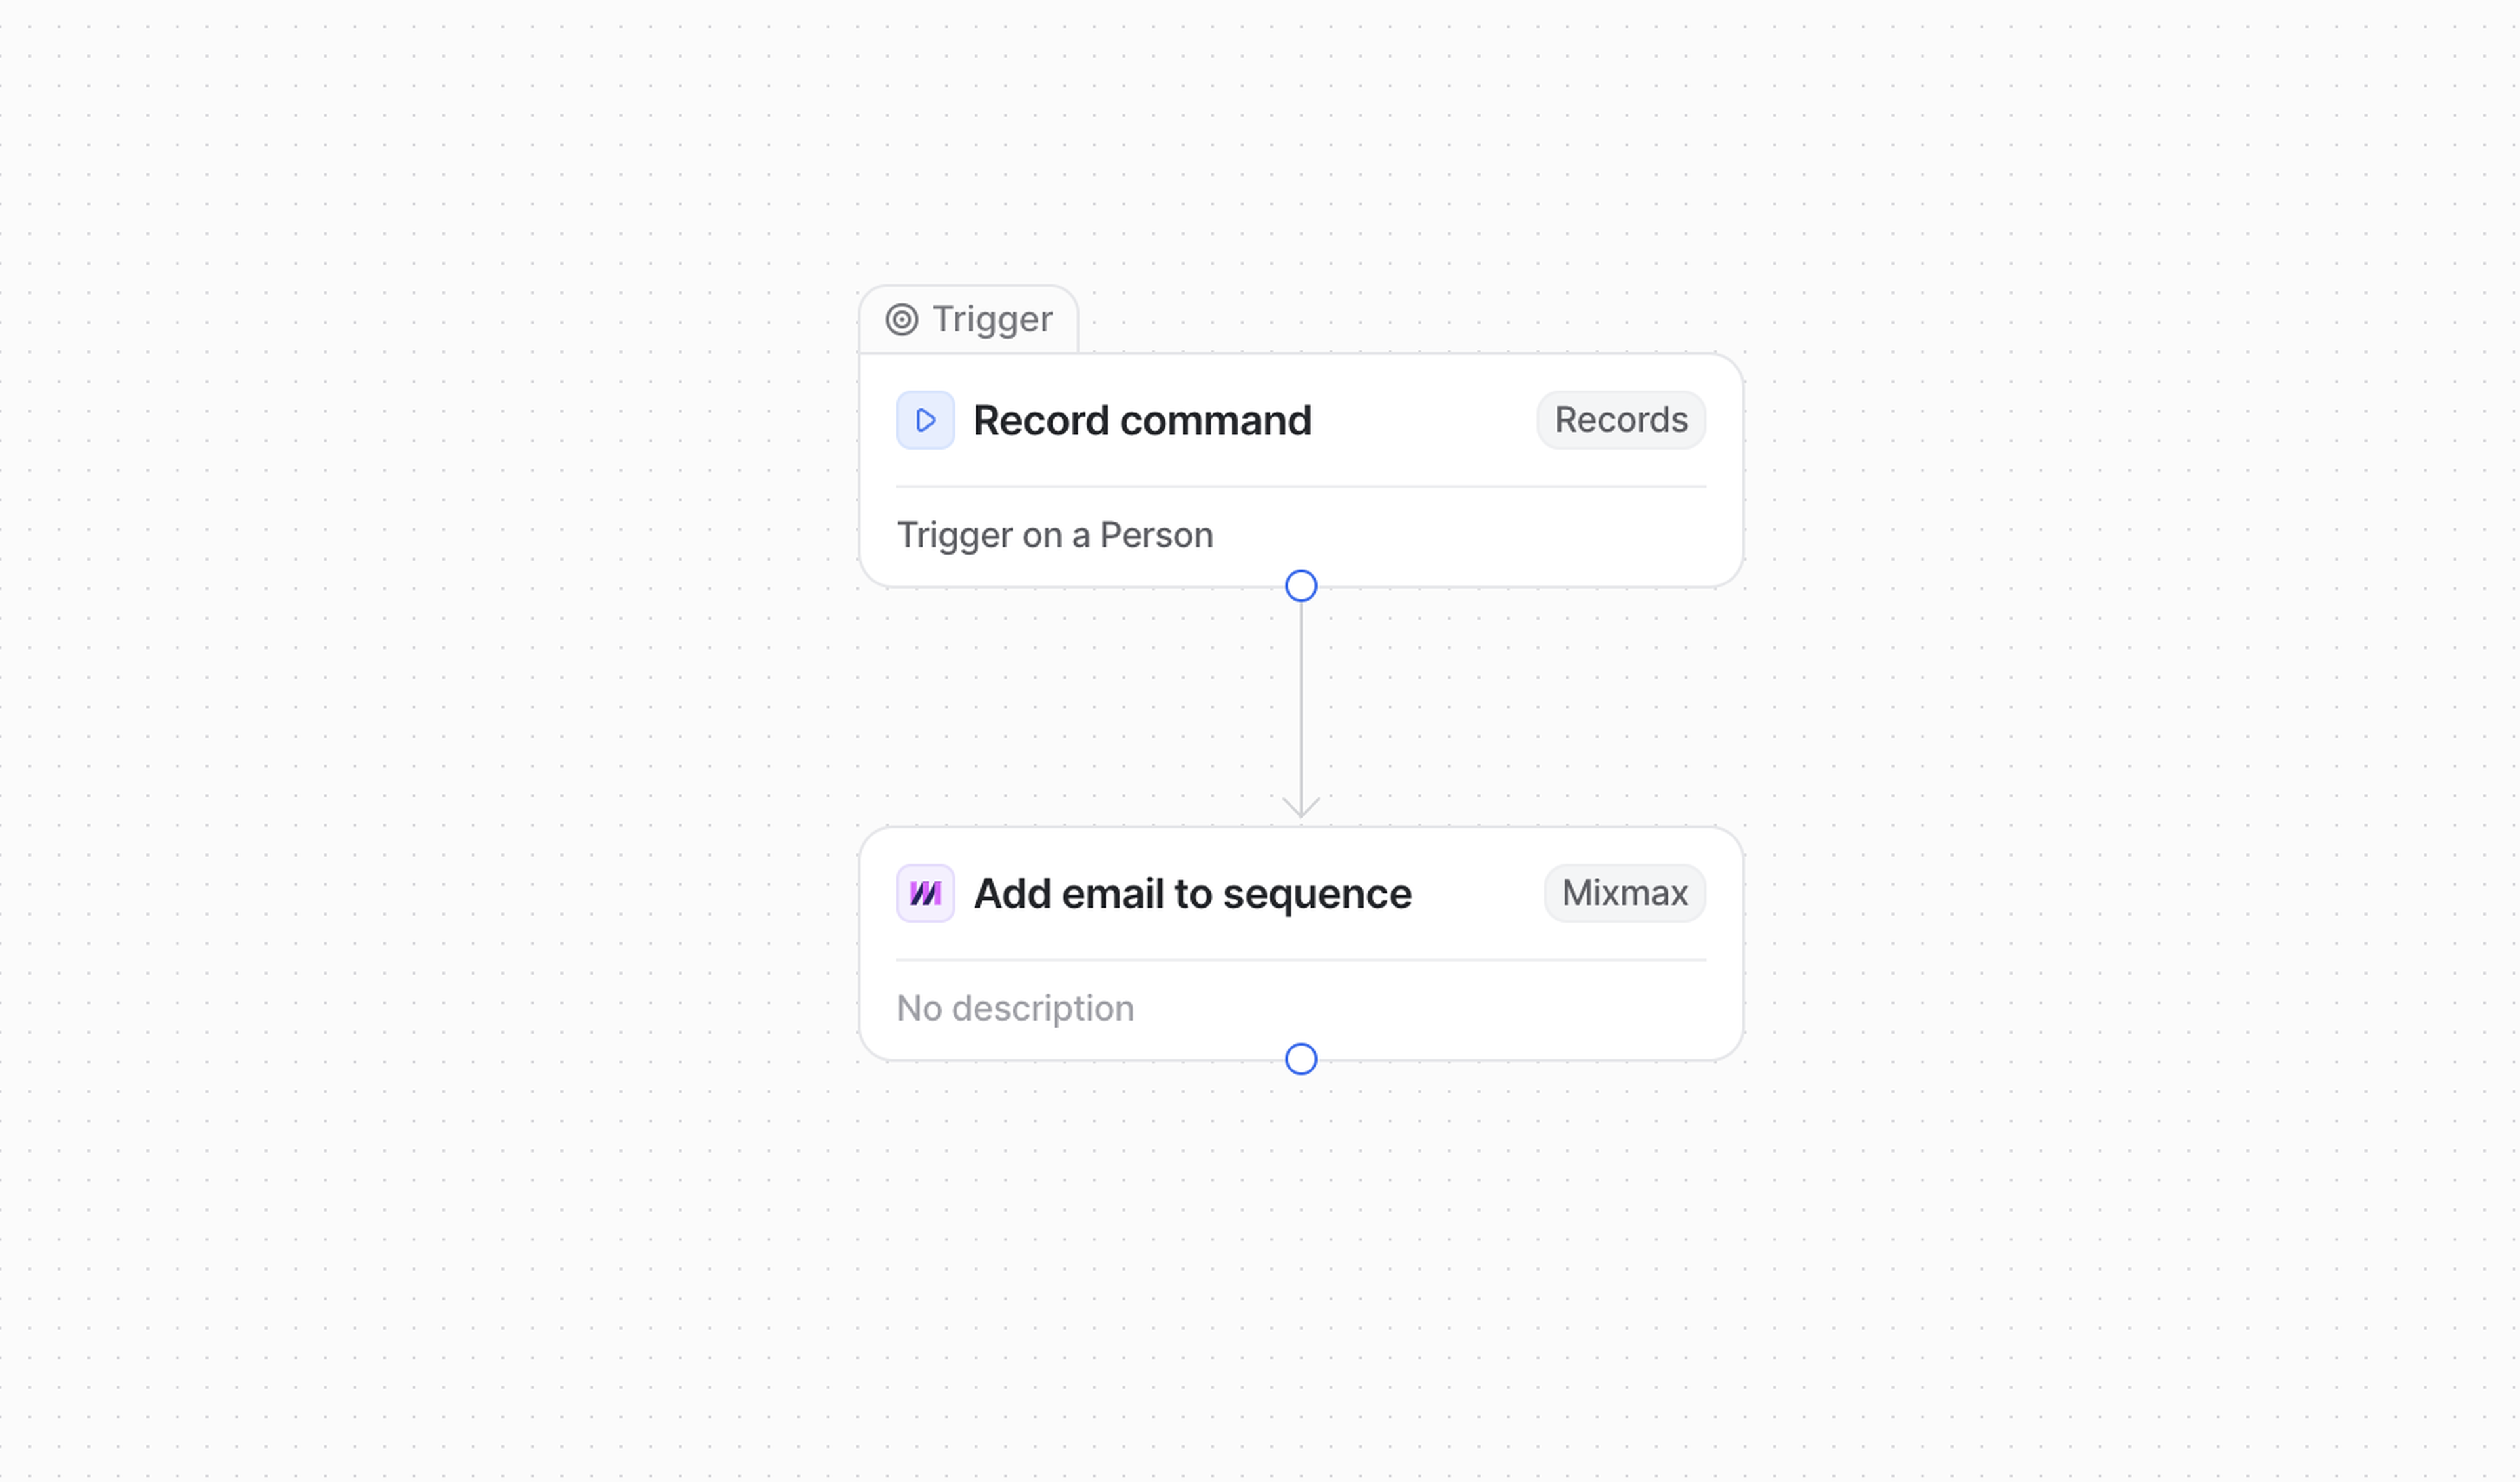The width and height of the screenshot is (2520, 1482).
Task: Click the Records badge
Action: click(1620, 420)
